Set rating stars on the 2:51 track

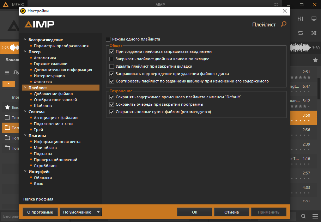(300, 77)
